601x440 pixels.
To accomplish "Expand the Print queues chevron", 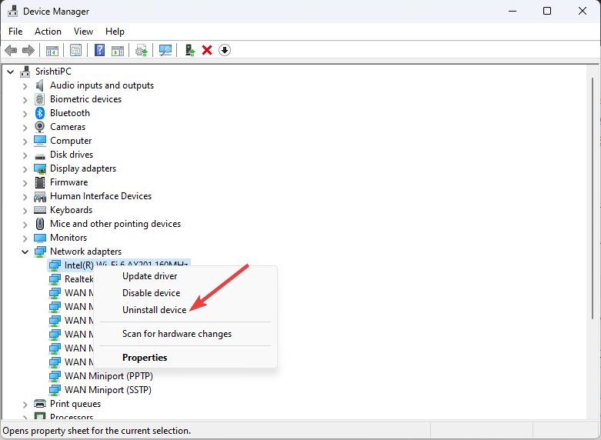I will pos(25,404).
